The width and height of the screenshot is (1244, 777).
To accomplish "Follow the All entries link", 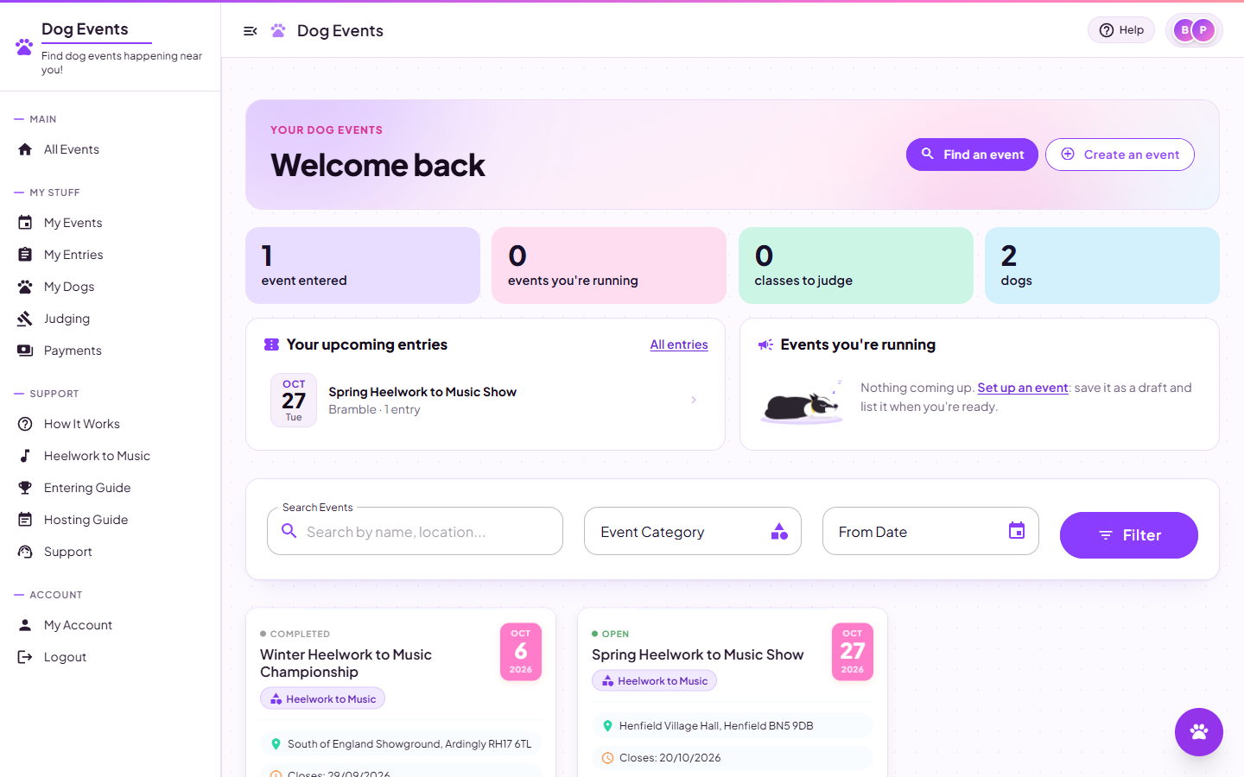I will coord(679,344).
